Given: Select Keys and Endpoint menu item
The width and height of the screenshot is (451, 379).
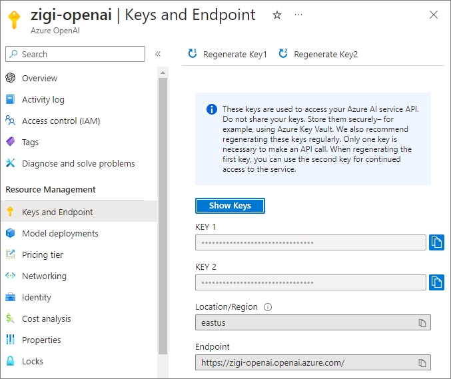Looking at the screenshot, I should pos(79,212).
